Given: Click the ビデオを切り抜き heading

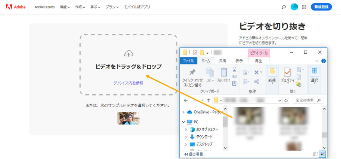Looking at the screenshot, I should pos(272,26).
